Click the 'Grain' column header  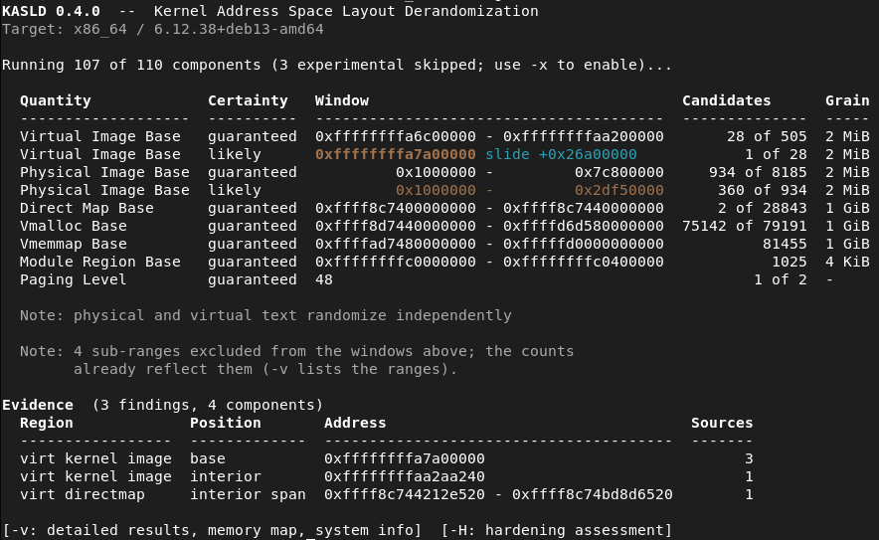[847, 100]
